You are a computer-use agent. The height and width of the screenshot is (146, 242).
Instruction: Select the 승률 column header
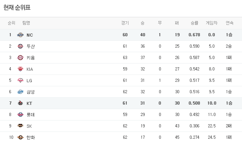(194, 23)
